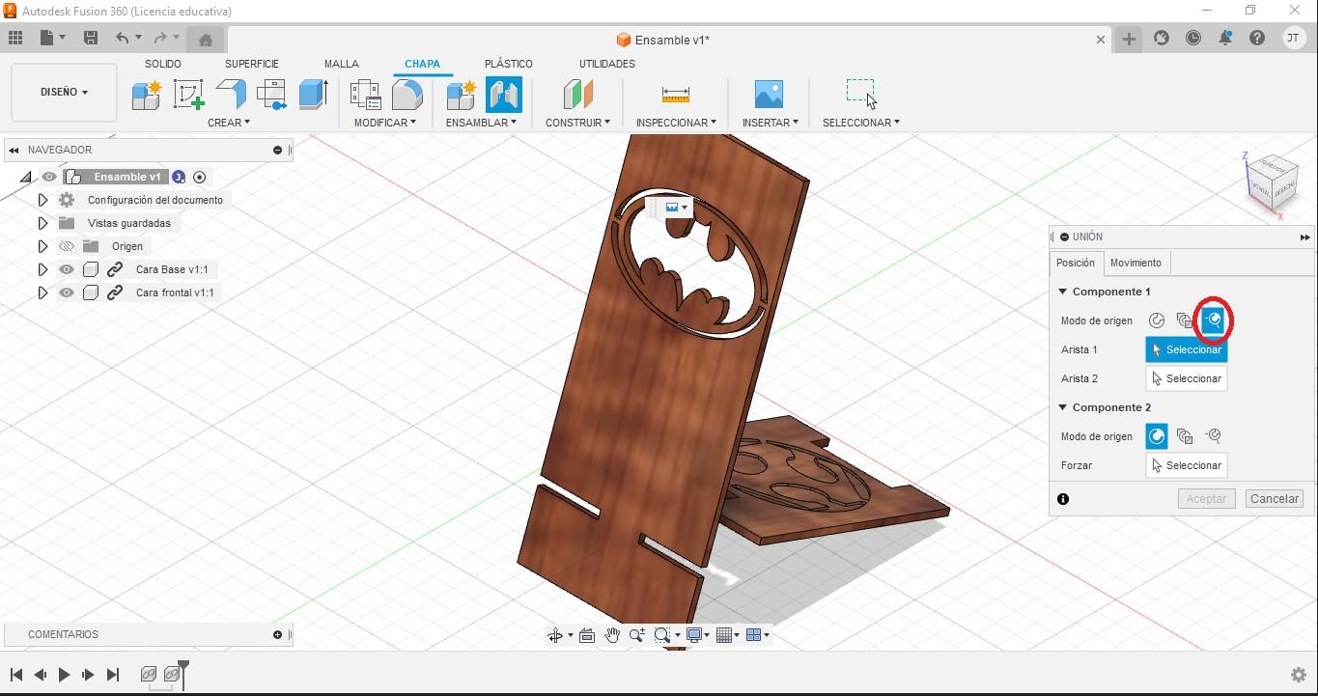Activate the Pan tool at screen bottom
Screen dimensions: 1318x696
tap(612, 635)
